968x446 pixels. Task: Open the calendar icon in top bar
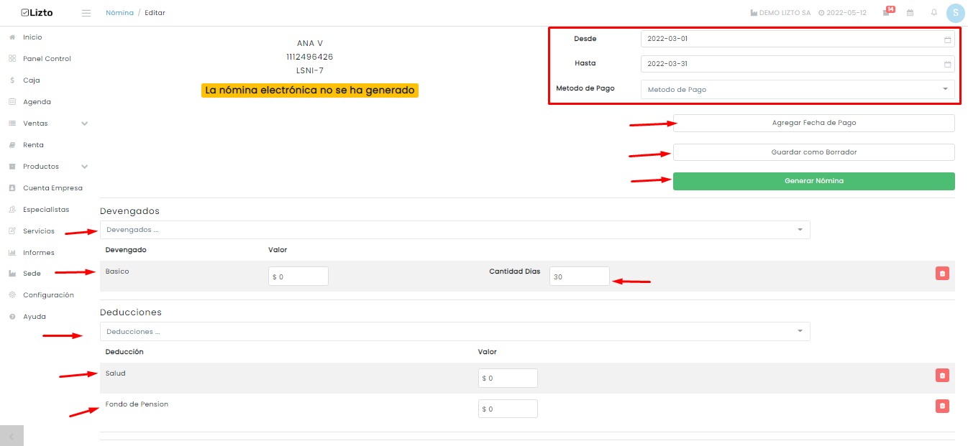coord(910,13)
